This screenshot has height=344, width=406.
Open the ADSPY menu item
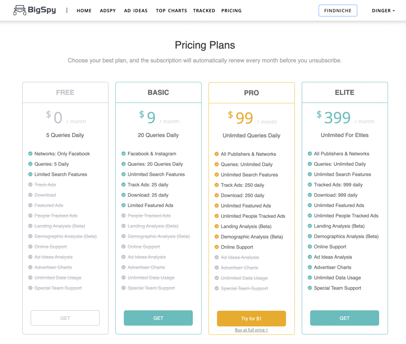[108, 11]
